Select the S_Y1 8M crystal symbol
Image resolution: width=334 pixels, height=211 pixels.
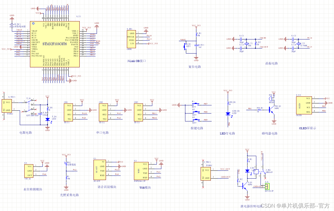[x=246, y=44]
